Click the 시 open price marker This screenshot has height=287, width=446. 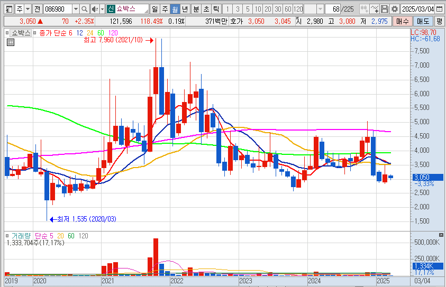coord(298,21)
